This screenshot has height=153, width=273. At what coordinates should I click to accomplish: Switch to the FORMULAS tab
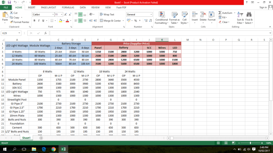click(x=68, y=8)
